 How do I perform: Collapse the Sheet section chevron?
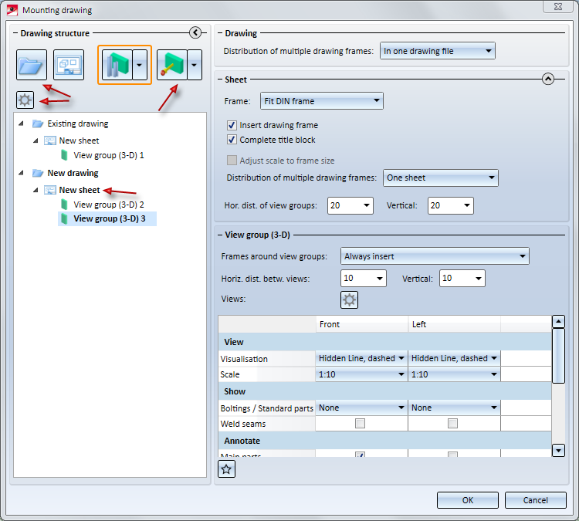point(548,79)
